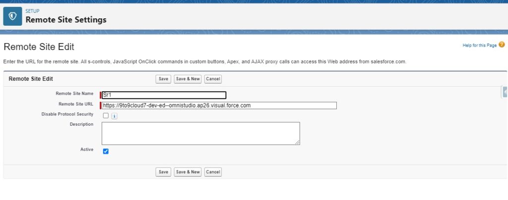Viewport: 508px width, 200px height.
Task: Enable the Disable Protocol Security checkbox
Action: pyautogui.click(x=106, y=116)
